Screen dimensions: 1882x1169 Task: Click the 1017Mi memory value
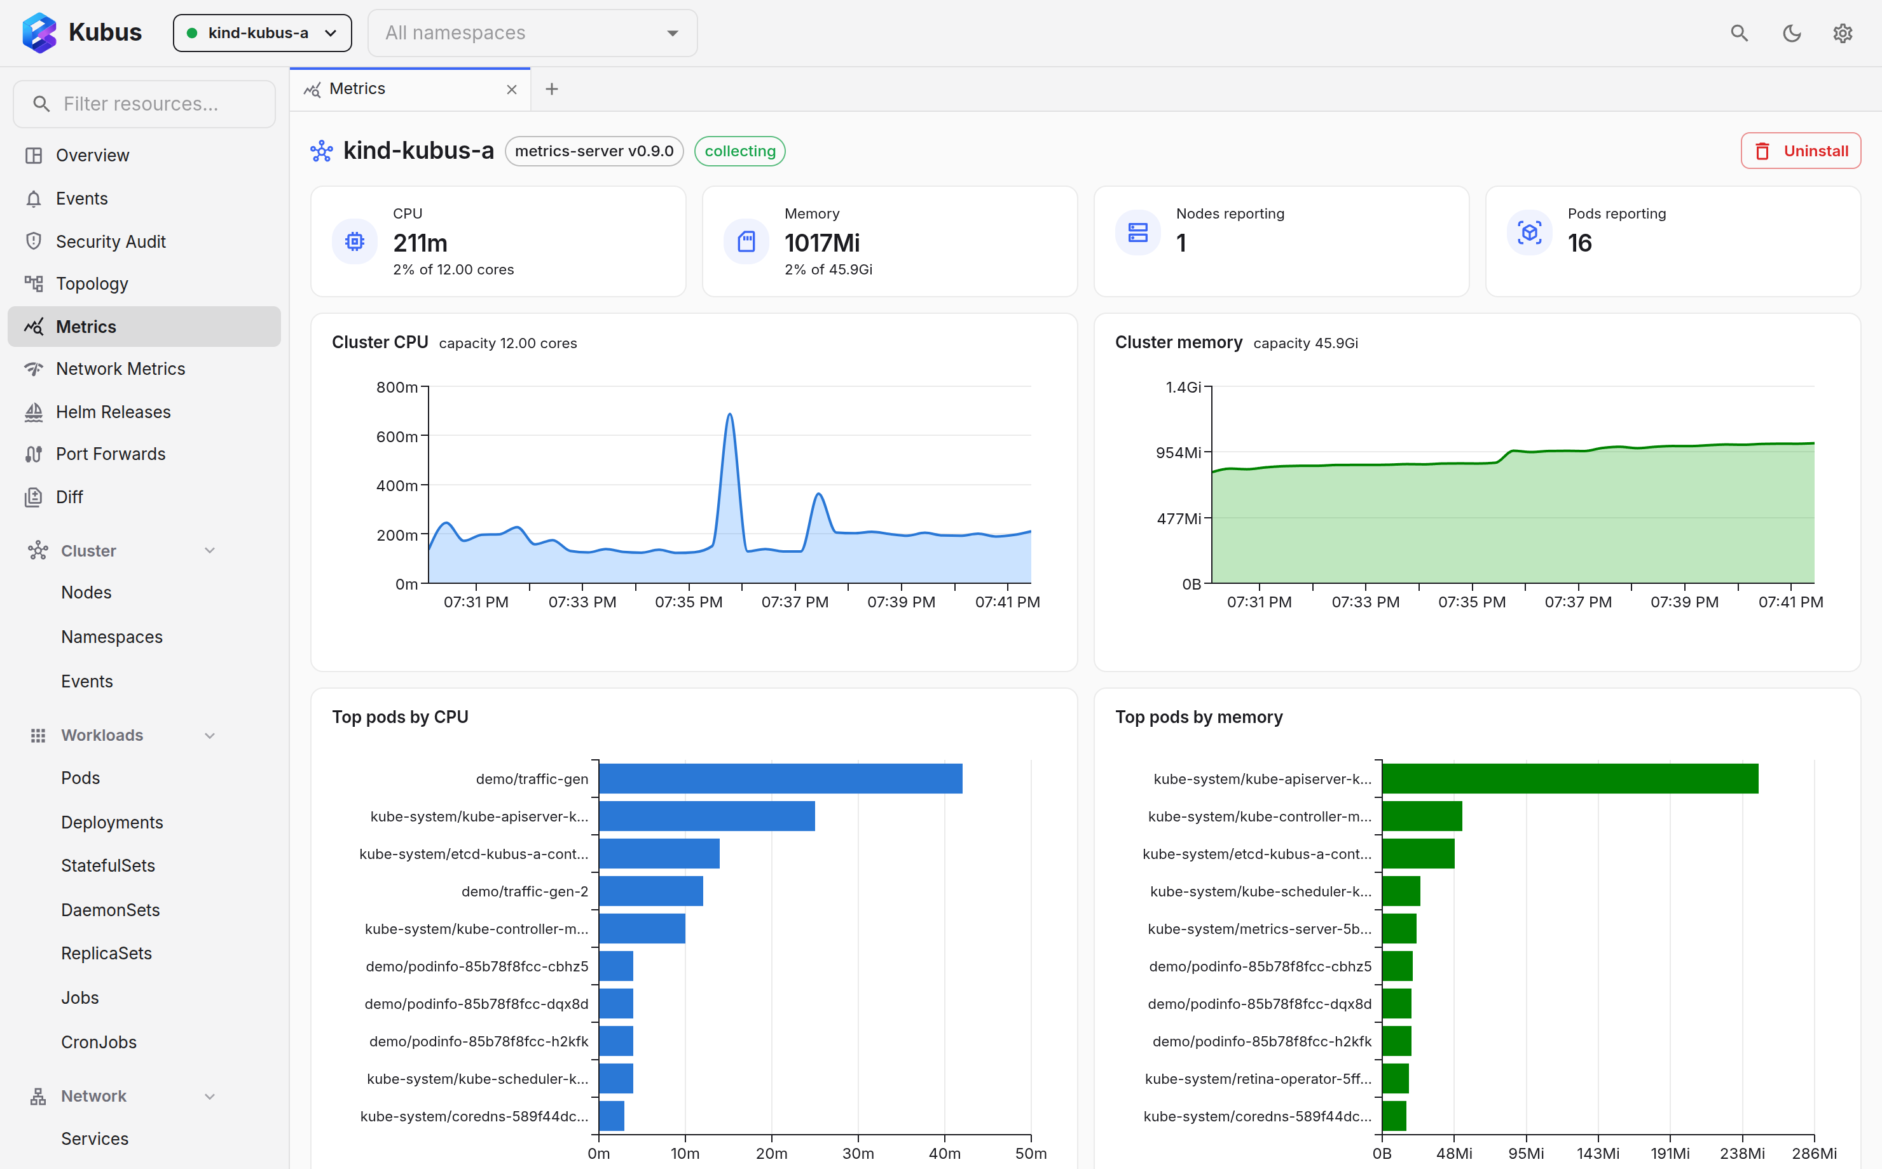[821, 243]
